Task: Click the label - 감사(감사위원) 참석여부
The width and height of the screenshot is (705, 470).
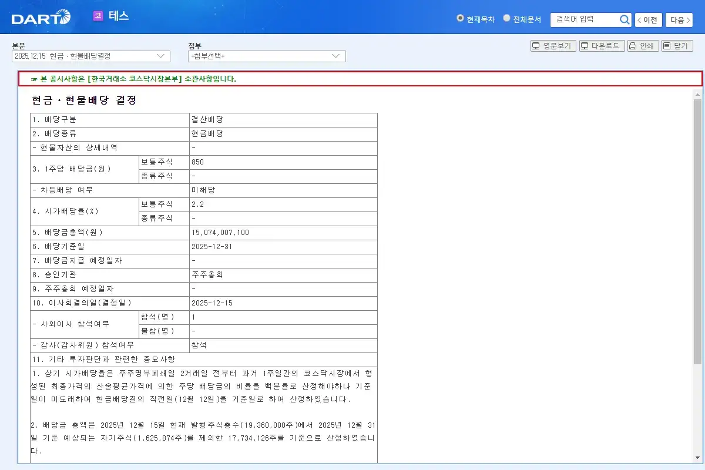Action: (x=83, y=345)
